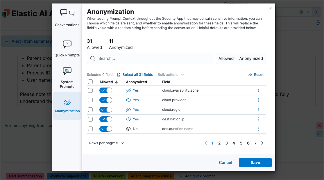Open the System Prompts sidebar icon
Image resolution: width=324 pixels, height=180 pixels.
[67, 71]
